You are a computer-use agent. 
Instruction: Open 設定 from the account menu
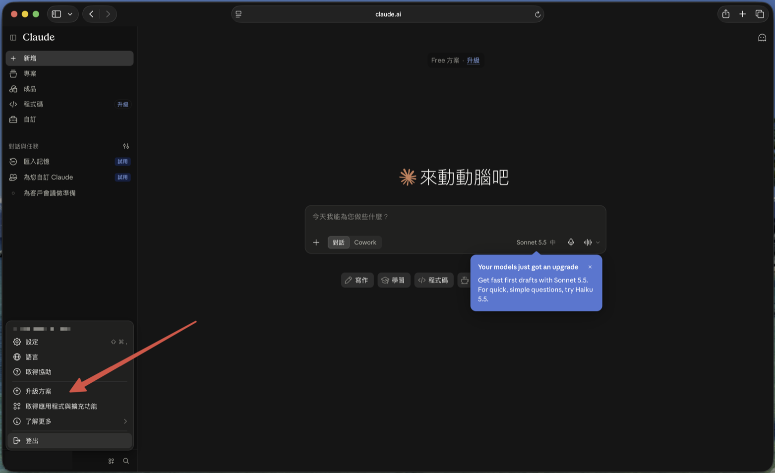(70, 342)
